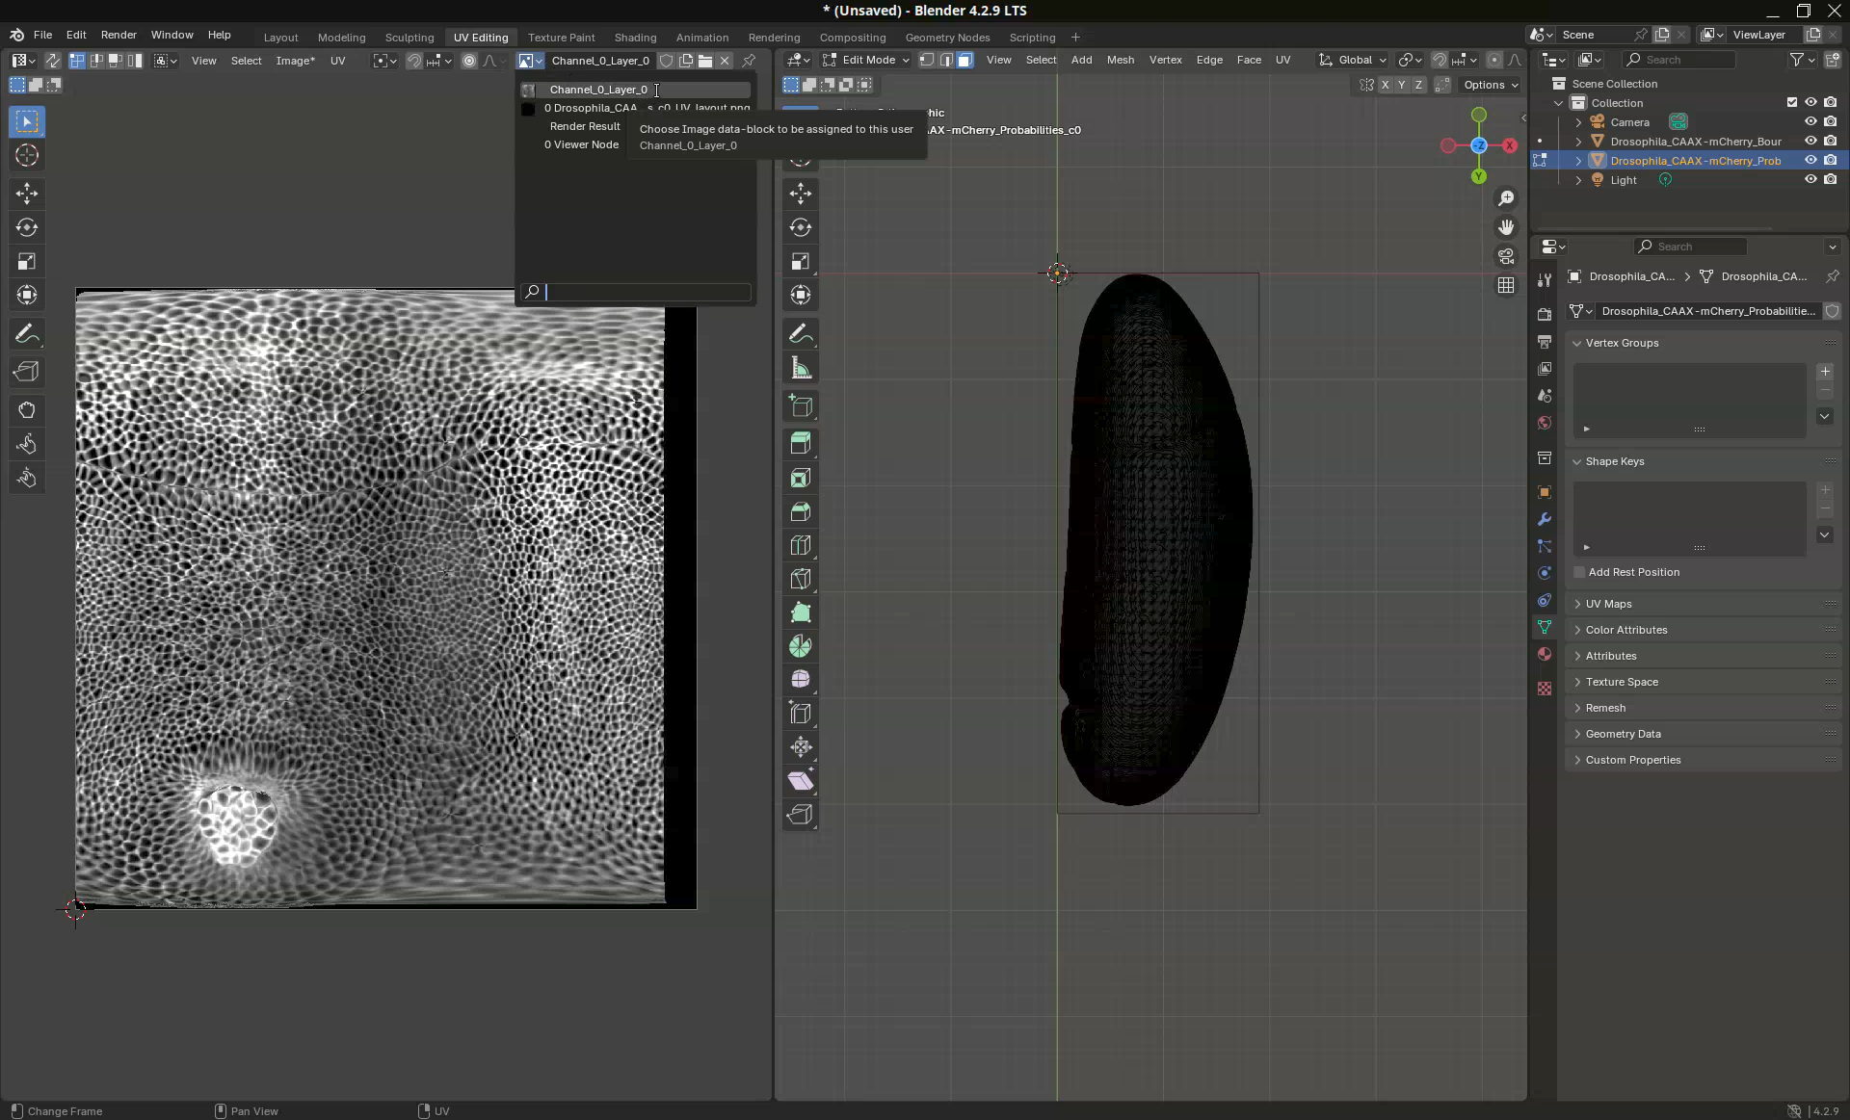Toggle Camera visibility eye icon
This screenshot has width=1850, height=1120.
click(x=1810, y=122)
